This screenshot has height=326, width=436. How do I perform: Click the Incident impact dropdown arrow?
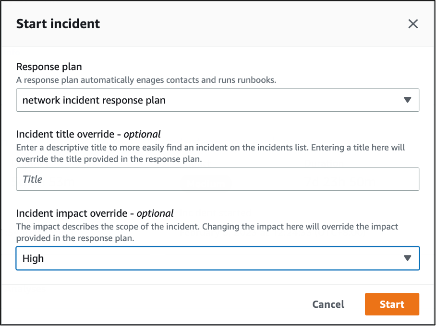(407, 258)
